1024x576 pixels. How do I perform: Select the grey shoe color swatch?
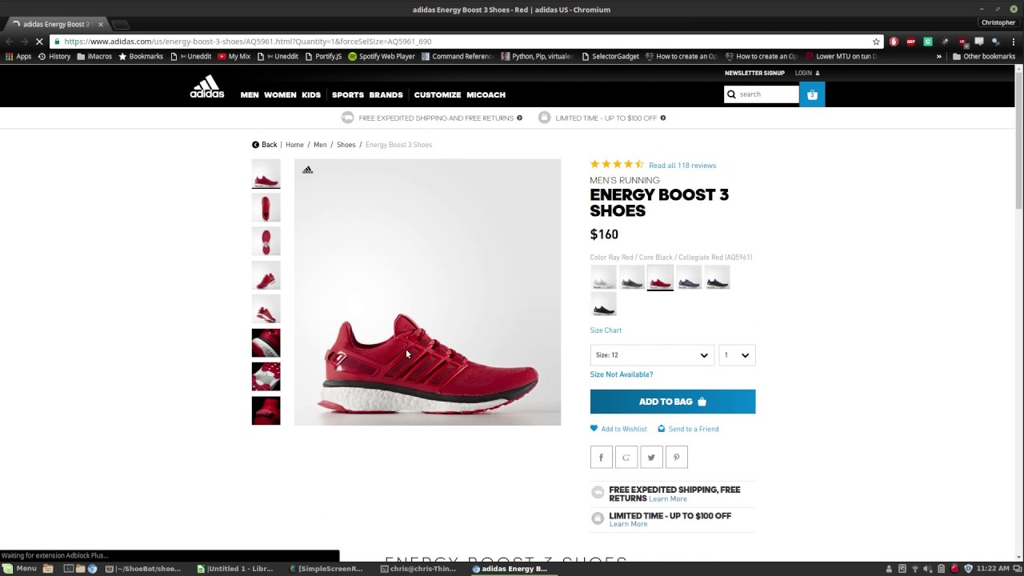coord(632,278)
